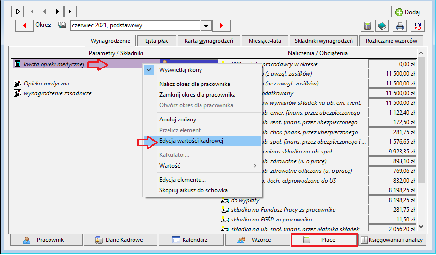This screenshot has width=436, height=255.
Task: Open the Płace bottom tab
Action: [324, 240]
